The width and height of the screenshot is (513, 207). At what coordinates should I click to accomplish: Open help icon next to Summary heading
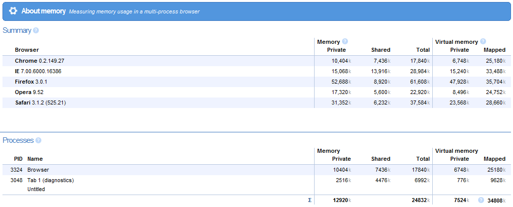click(36, 30)
